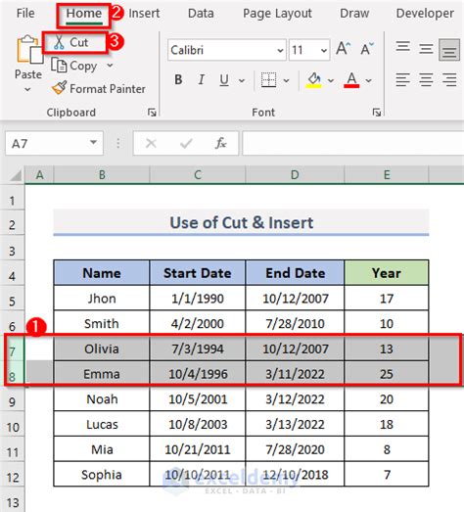Image resolution: width=464 pixels, height=512 pixels.
Task: Toggle Bold formatting
Action: coord(178,79)
